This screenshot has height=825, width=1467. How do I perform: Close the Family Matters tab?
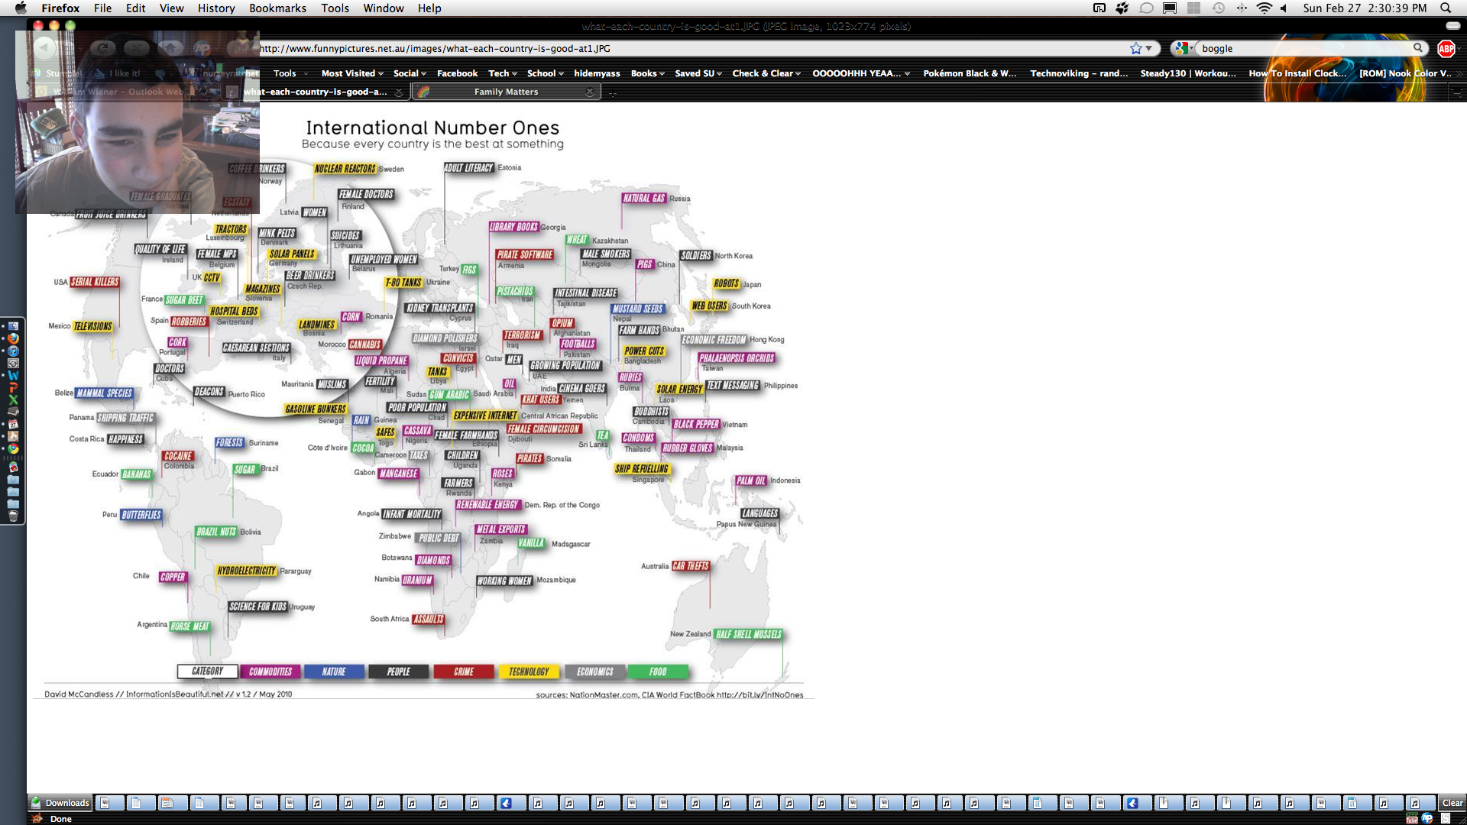tap(589, 92)
